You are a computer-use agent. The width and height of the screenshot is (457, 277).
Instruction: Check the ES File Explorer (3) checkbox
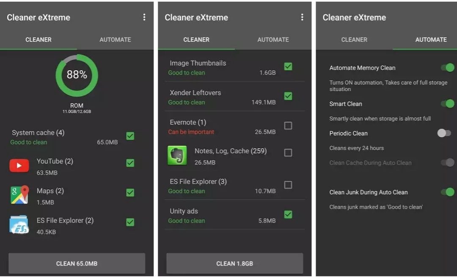(x=288, y=185)
